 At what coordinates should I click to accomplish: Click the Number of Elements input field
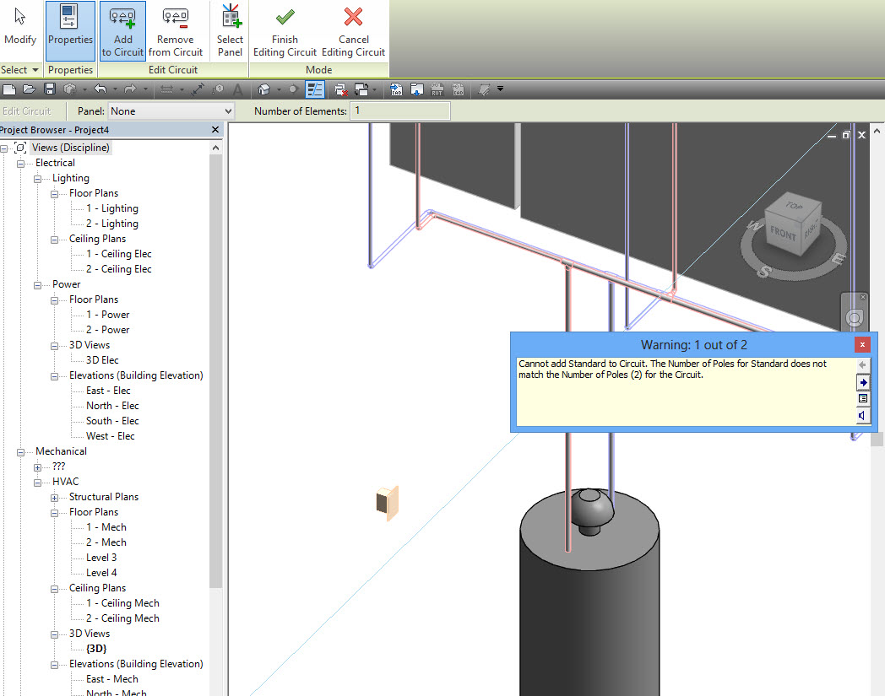click(x=399, y=111)
